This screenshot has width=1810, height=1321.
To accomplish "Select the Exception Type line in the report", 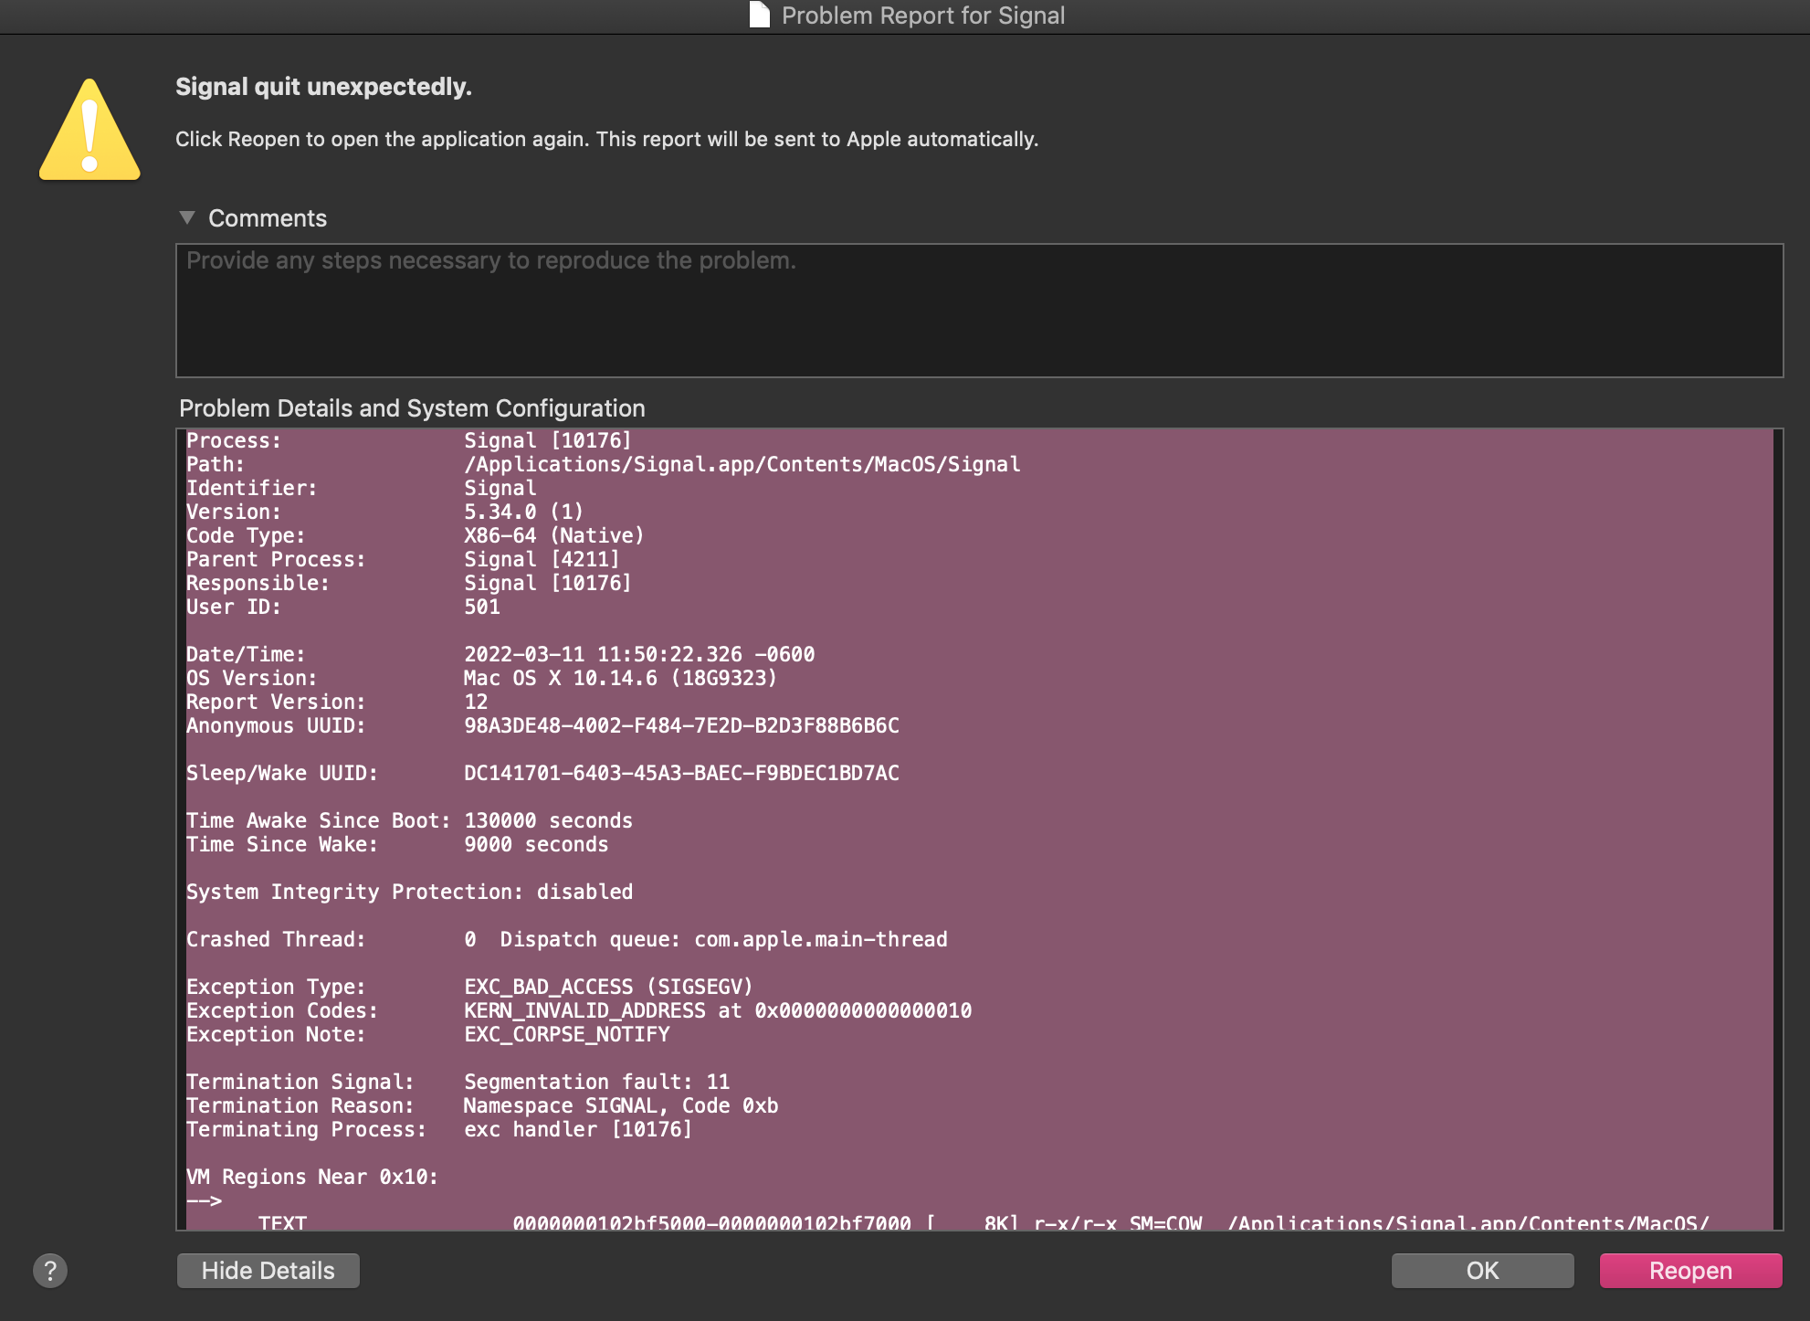I will pyautogui.click(x=468, y=987).
